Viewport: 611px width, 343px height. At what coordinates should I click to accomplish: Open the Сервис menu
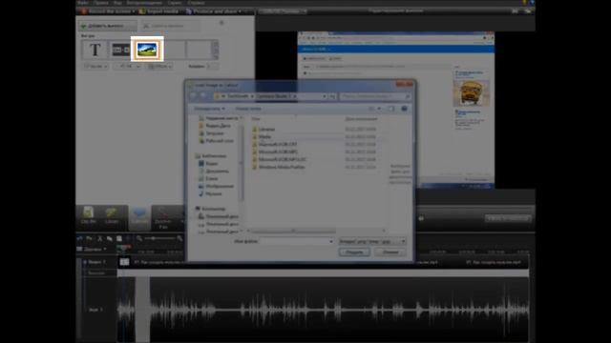coord(175,3)
